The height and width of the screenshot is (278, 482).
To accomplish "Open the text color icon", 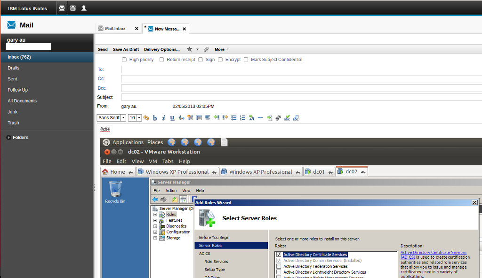I will click(x=181, y=118).
